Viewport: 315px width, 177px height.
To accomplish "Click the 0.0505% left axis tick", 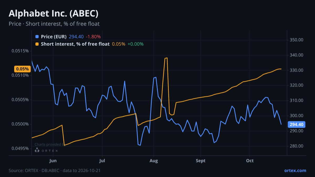I will [20, 100].
